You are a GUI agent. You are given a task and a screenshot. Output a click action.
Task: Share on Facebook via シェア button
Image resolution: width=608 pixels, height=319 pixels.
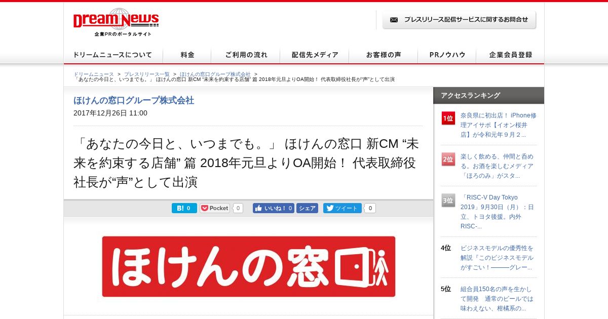tap(307, 208)
